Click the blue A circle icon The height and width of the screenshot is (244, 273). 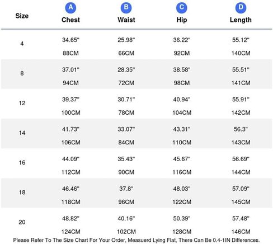[70, 8]
